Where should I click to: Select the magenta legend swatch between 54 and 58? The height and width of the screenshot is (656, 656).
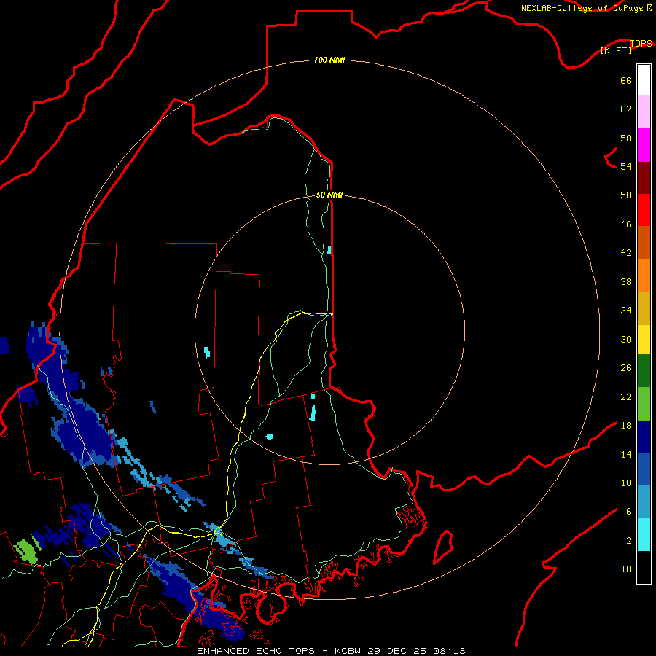pyautogui.click(x=644, y=145)
